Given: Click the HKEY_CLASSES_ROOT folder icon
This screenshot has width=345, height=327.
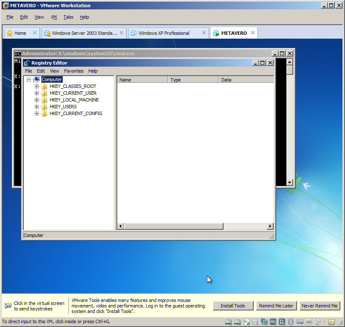Looking at the screenshot, I should 45,86.
